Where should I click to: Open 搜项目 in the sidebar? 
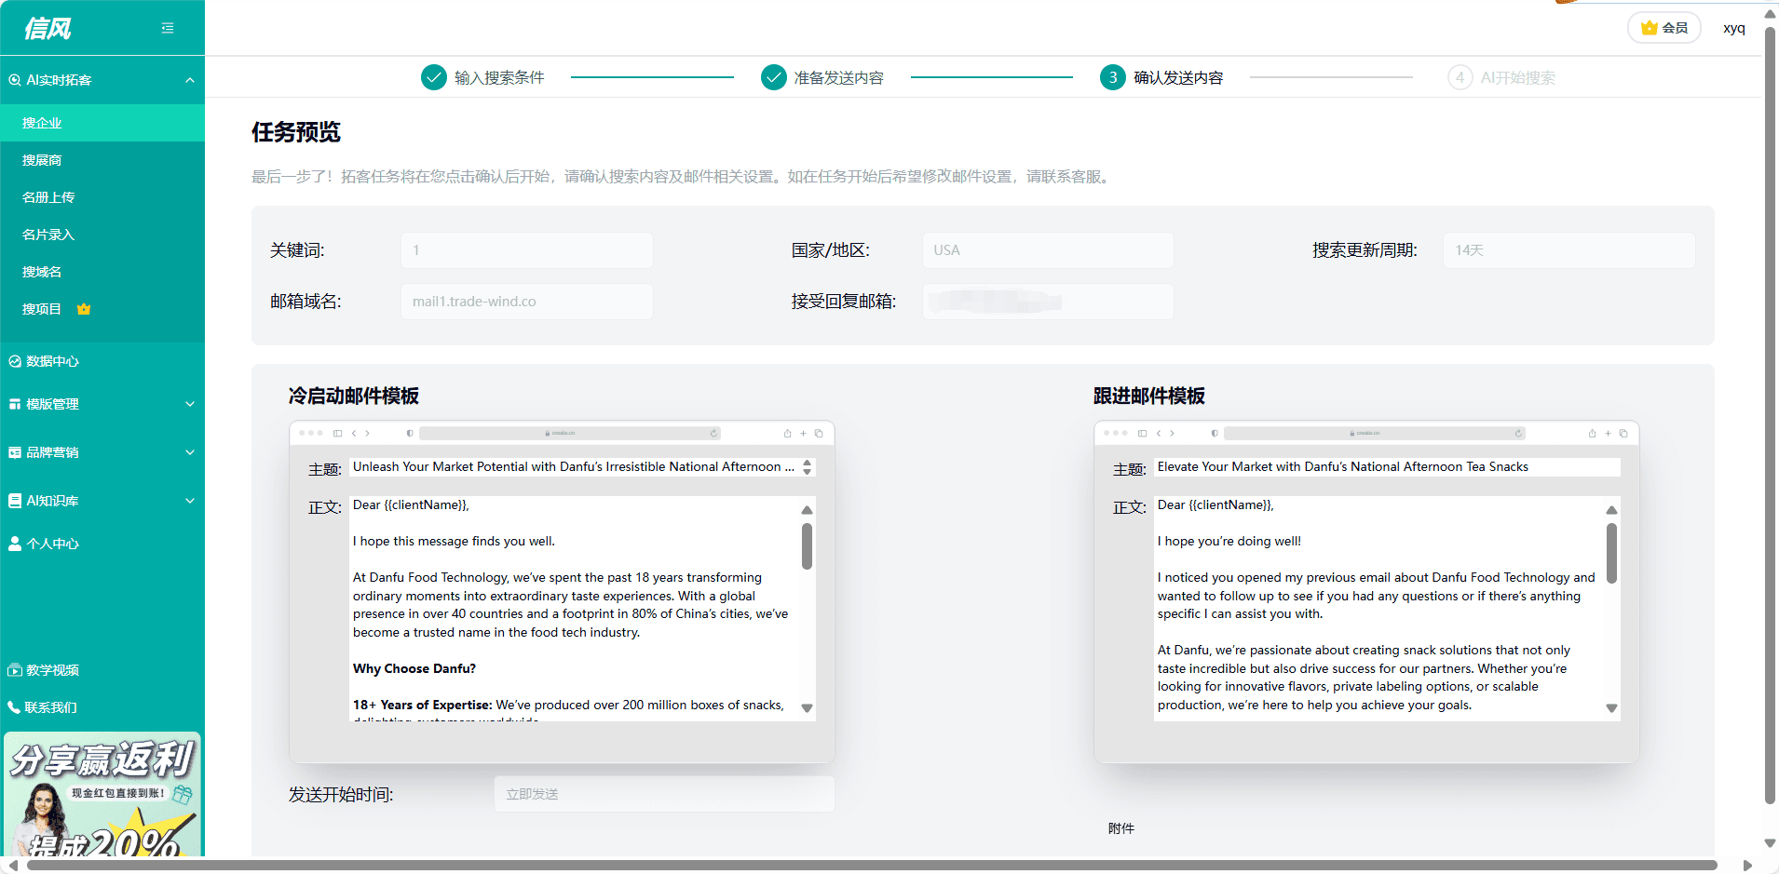pos(102,309)
